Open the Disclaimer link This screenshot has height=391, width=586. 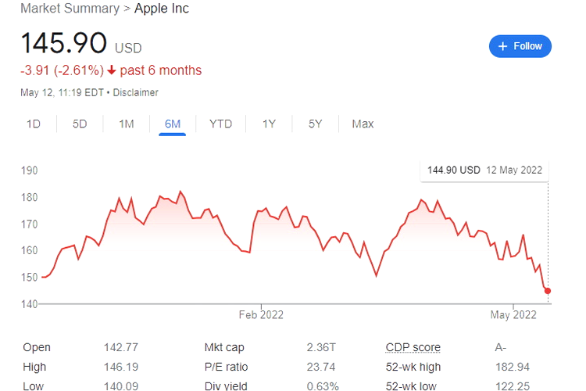click(x=136, y=92)
